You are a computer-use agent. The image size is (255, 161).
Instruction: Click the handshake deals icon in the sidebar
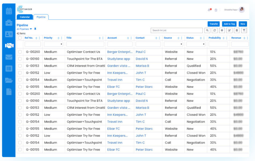click(9, 46)
